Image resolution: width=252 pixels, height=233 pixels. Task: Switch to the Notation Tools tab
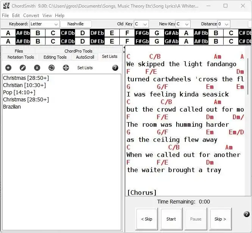(x=21, y=57)
